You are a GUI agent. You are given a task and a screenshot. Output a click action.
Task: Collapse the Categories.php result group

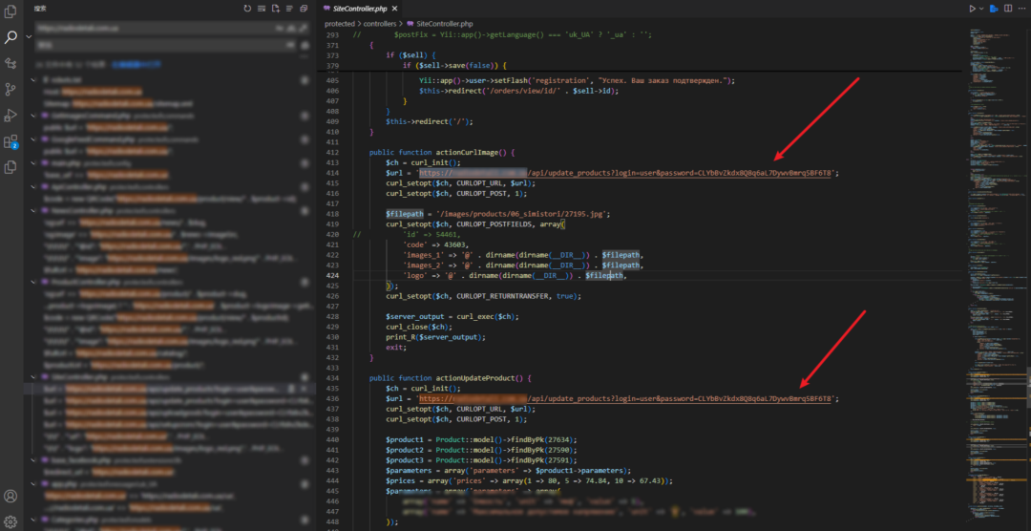(33, 520)
